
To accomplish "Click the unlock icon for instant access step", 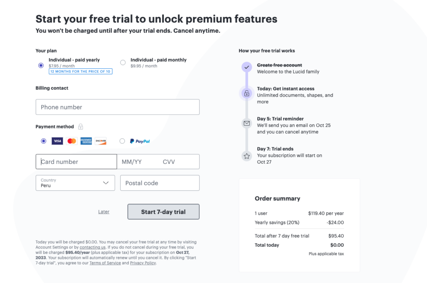I will click(x=247, y=93).
